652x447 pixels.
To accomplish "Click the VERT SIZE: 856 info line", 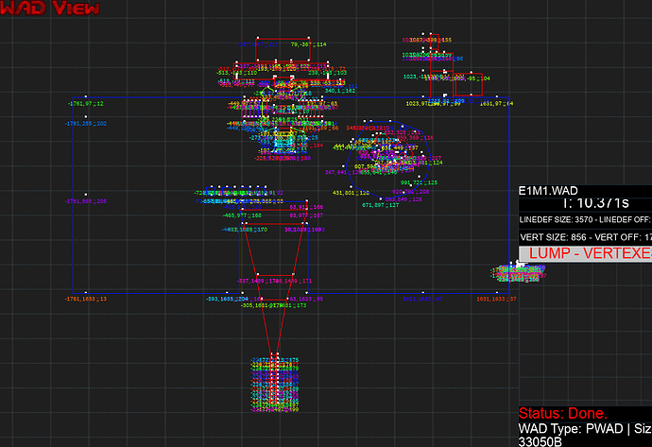I will coord(586,237).
